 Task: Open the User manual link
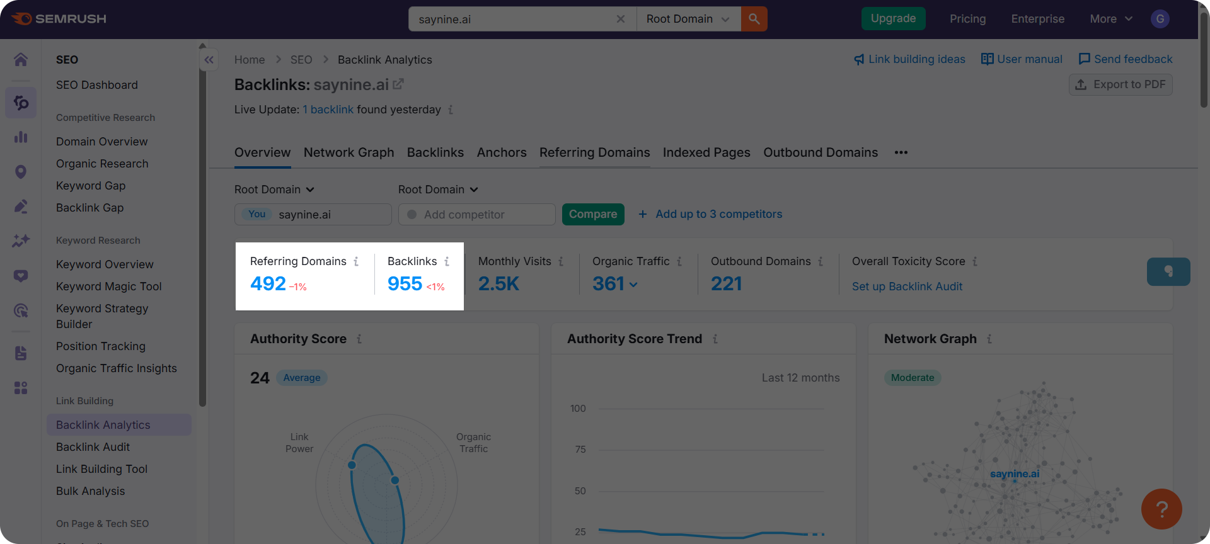[x=1022, y=59]
